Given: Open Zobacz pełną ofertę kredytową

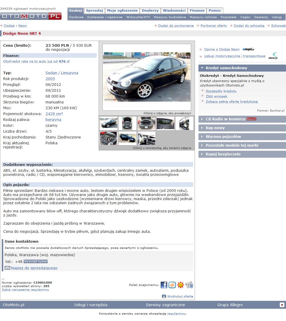Looking at the screenshot, I should 232,102.
